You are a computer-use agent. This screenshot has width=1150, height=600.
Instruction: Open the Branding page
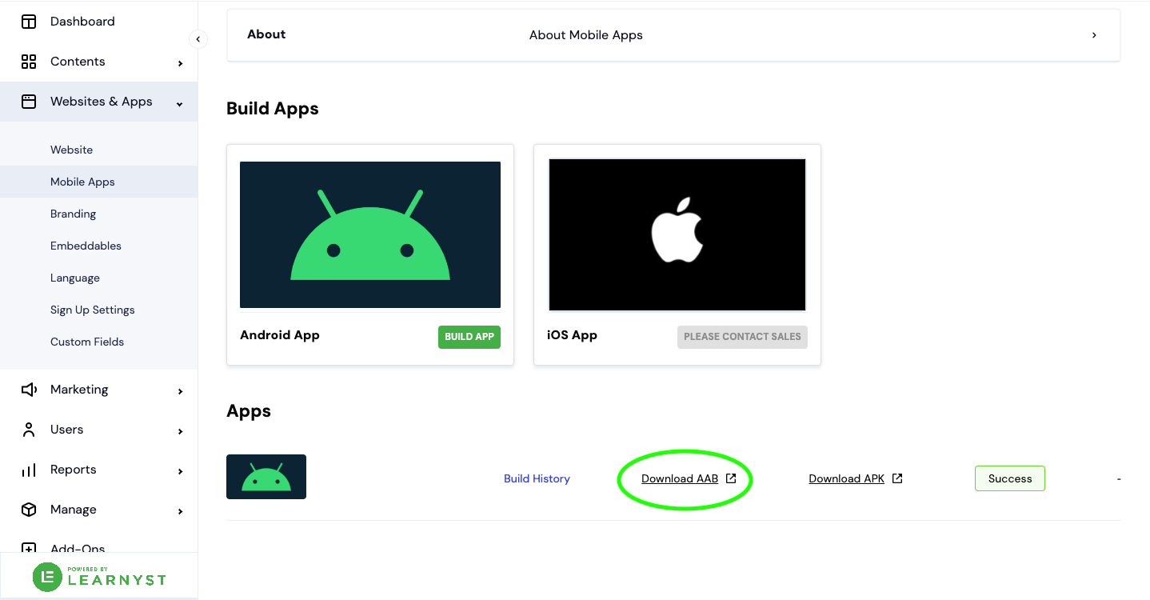(99, 214)
